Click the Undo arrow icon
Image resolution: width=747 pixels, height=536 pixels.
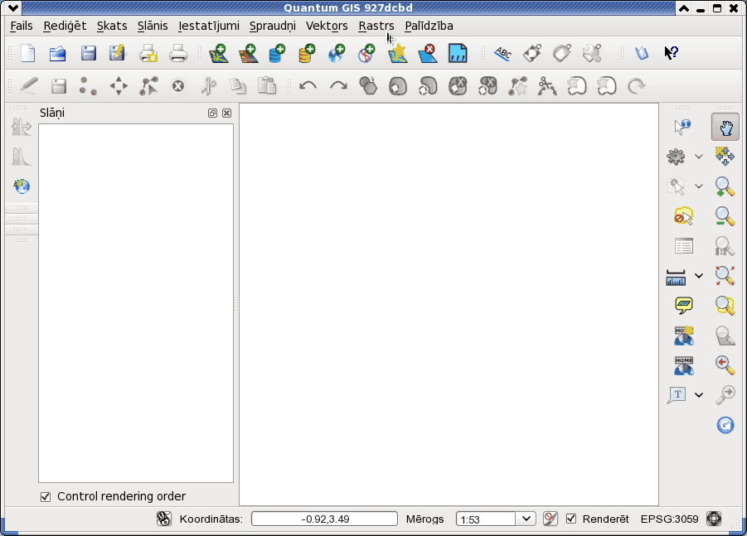(308, 86)
